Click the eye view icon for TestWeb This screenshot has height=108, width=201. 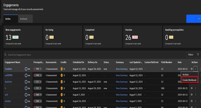(192, 69)
